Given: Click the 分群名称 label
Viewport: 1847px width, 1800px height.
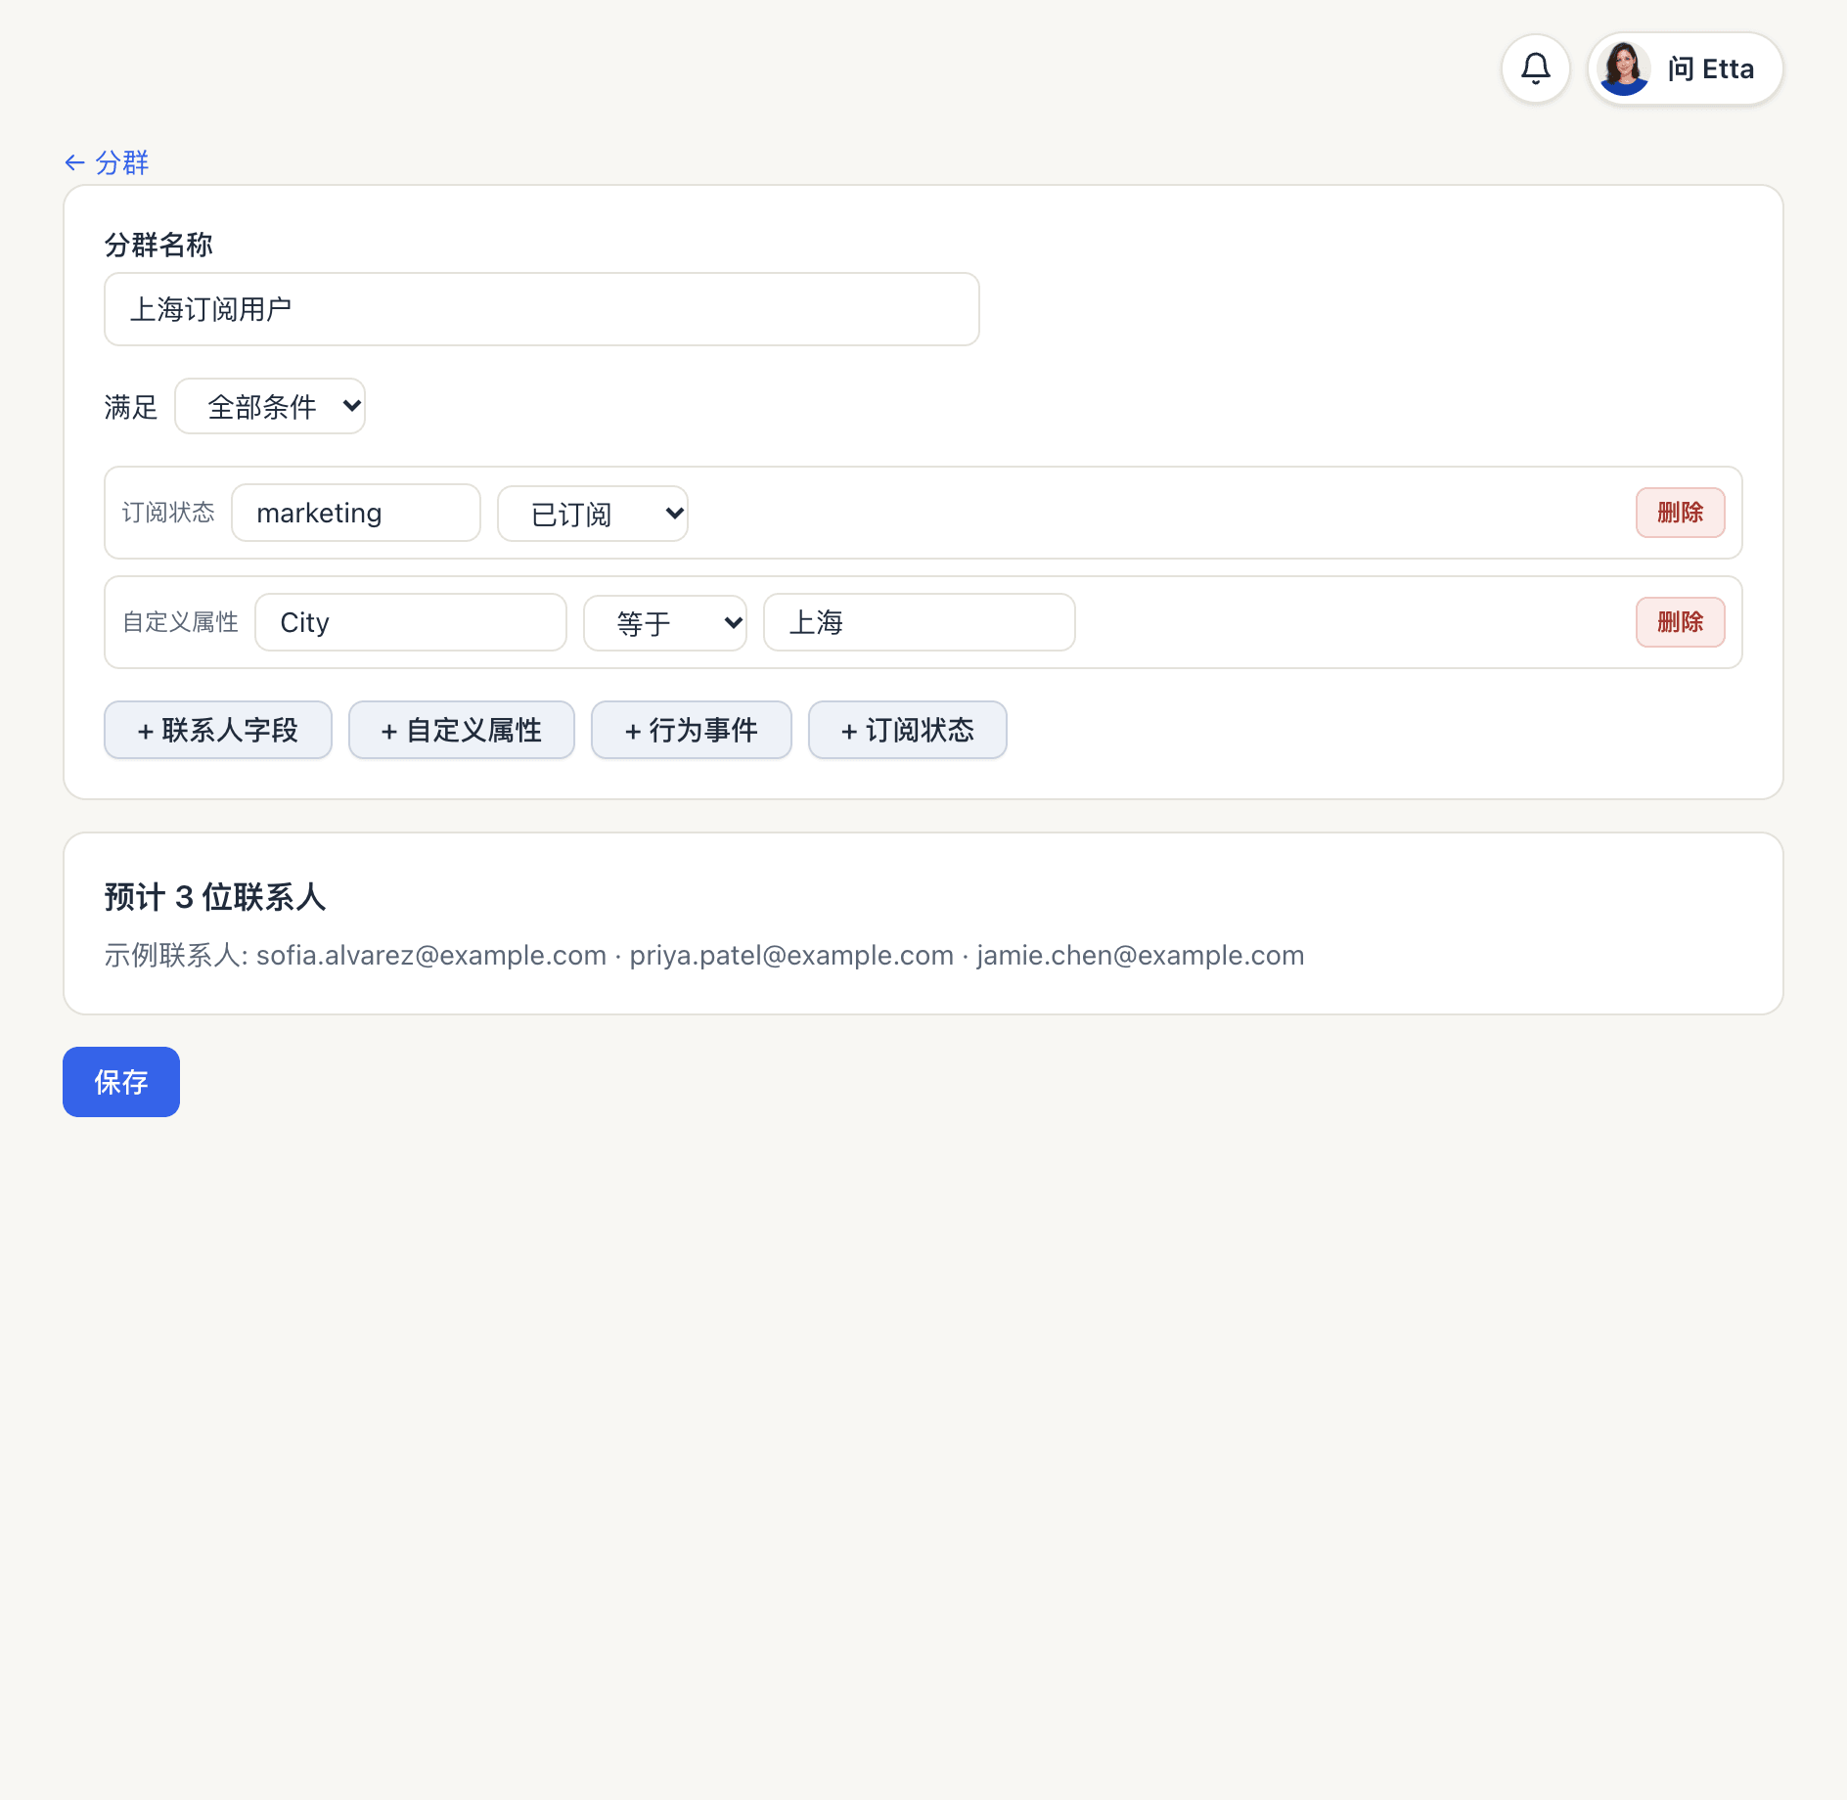Looking at the screenshot, I should tap(158, 245).
